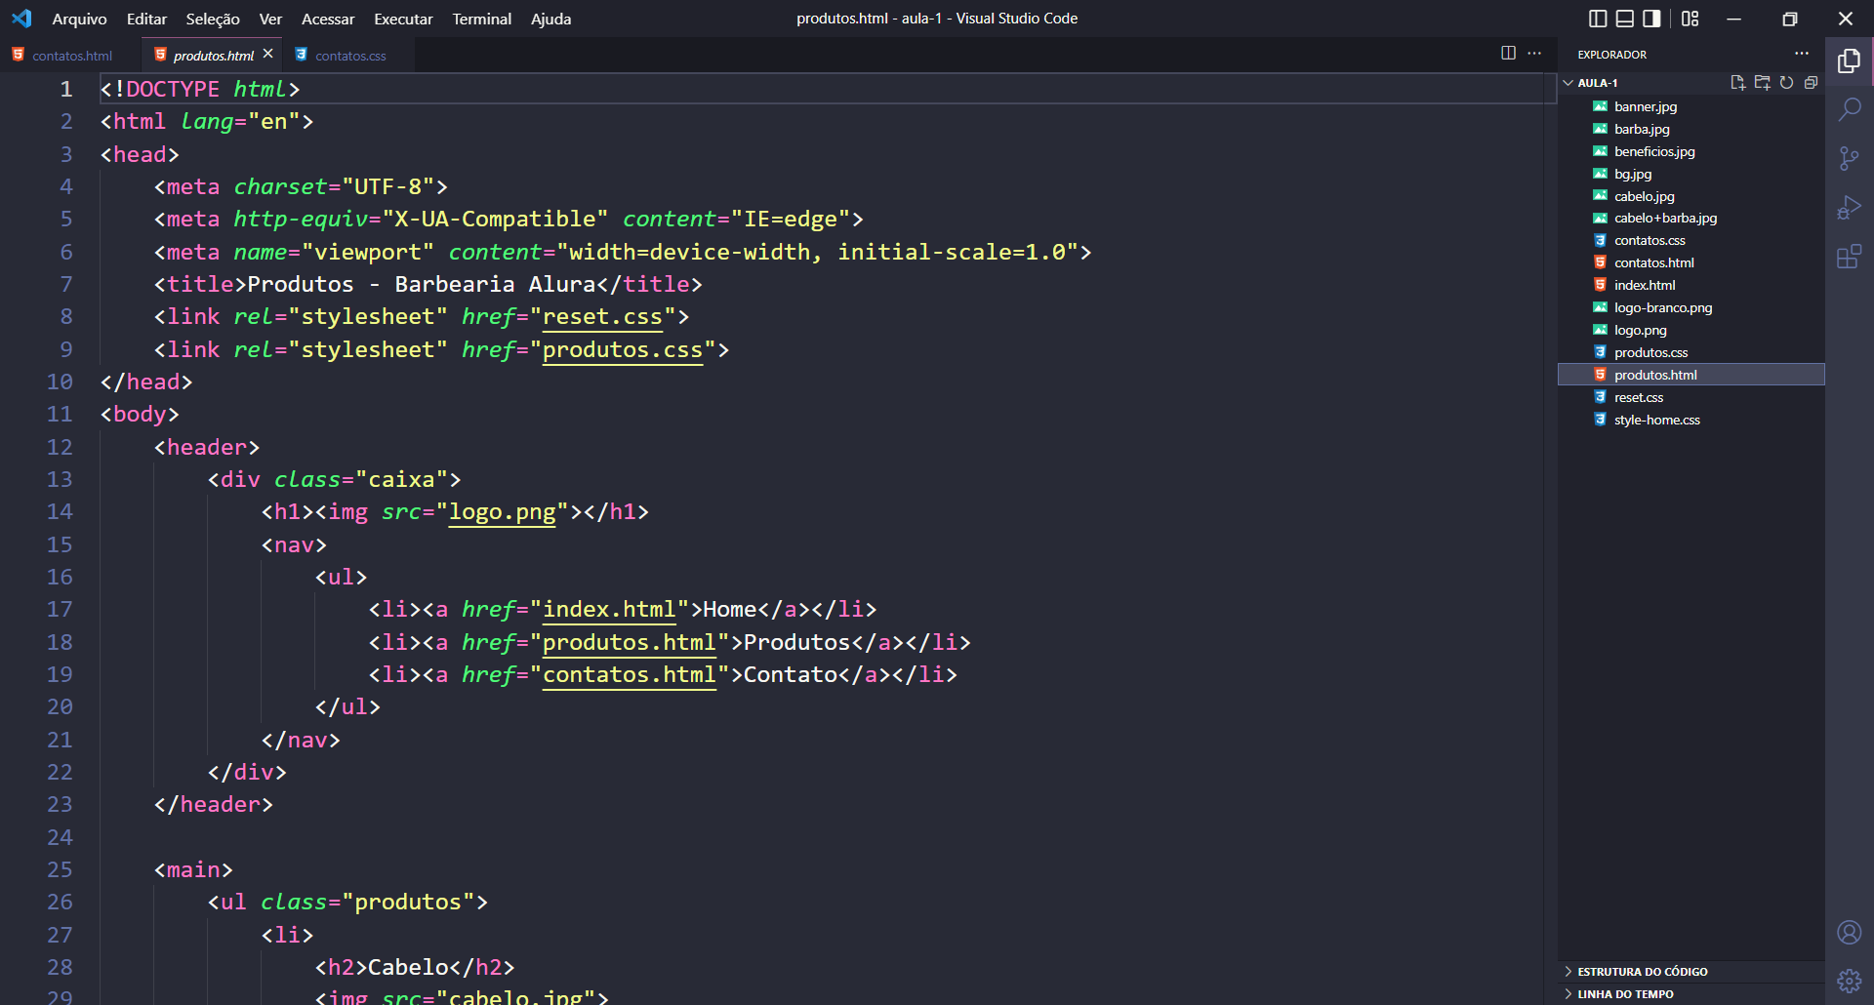
Task: Open the Seleção menu
Action: pyautogui.click(x=213, y=19)
